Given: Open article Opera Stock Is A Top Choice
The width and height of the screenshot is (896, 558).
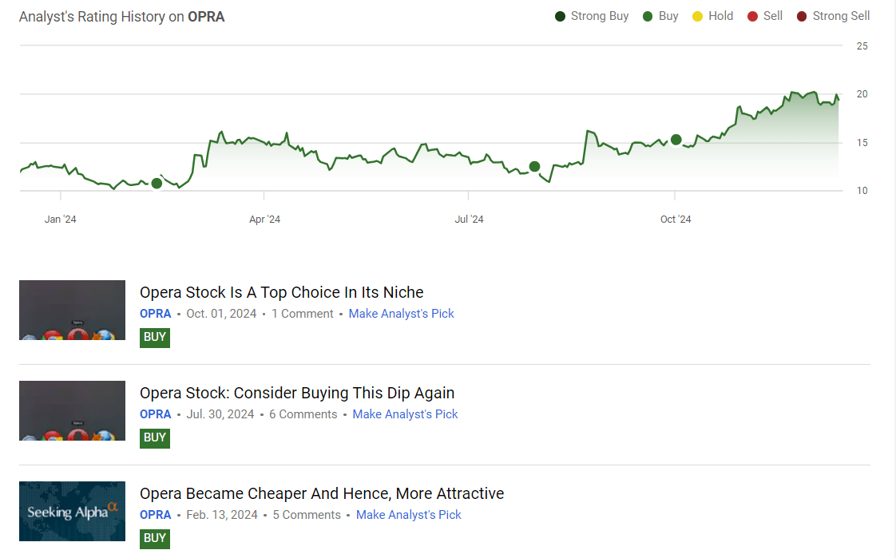Looking at the screenshot, I should 281,292.
